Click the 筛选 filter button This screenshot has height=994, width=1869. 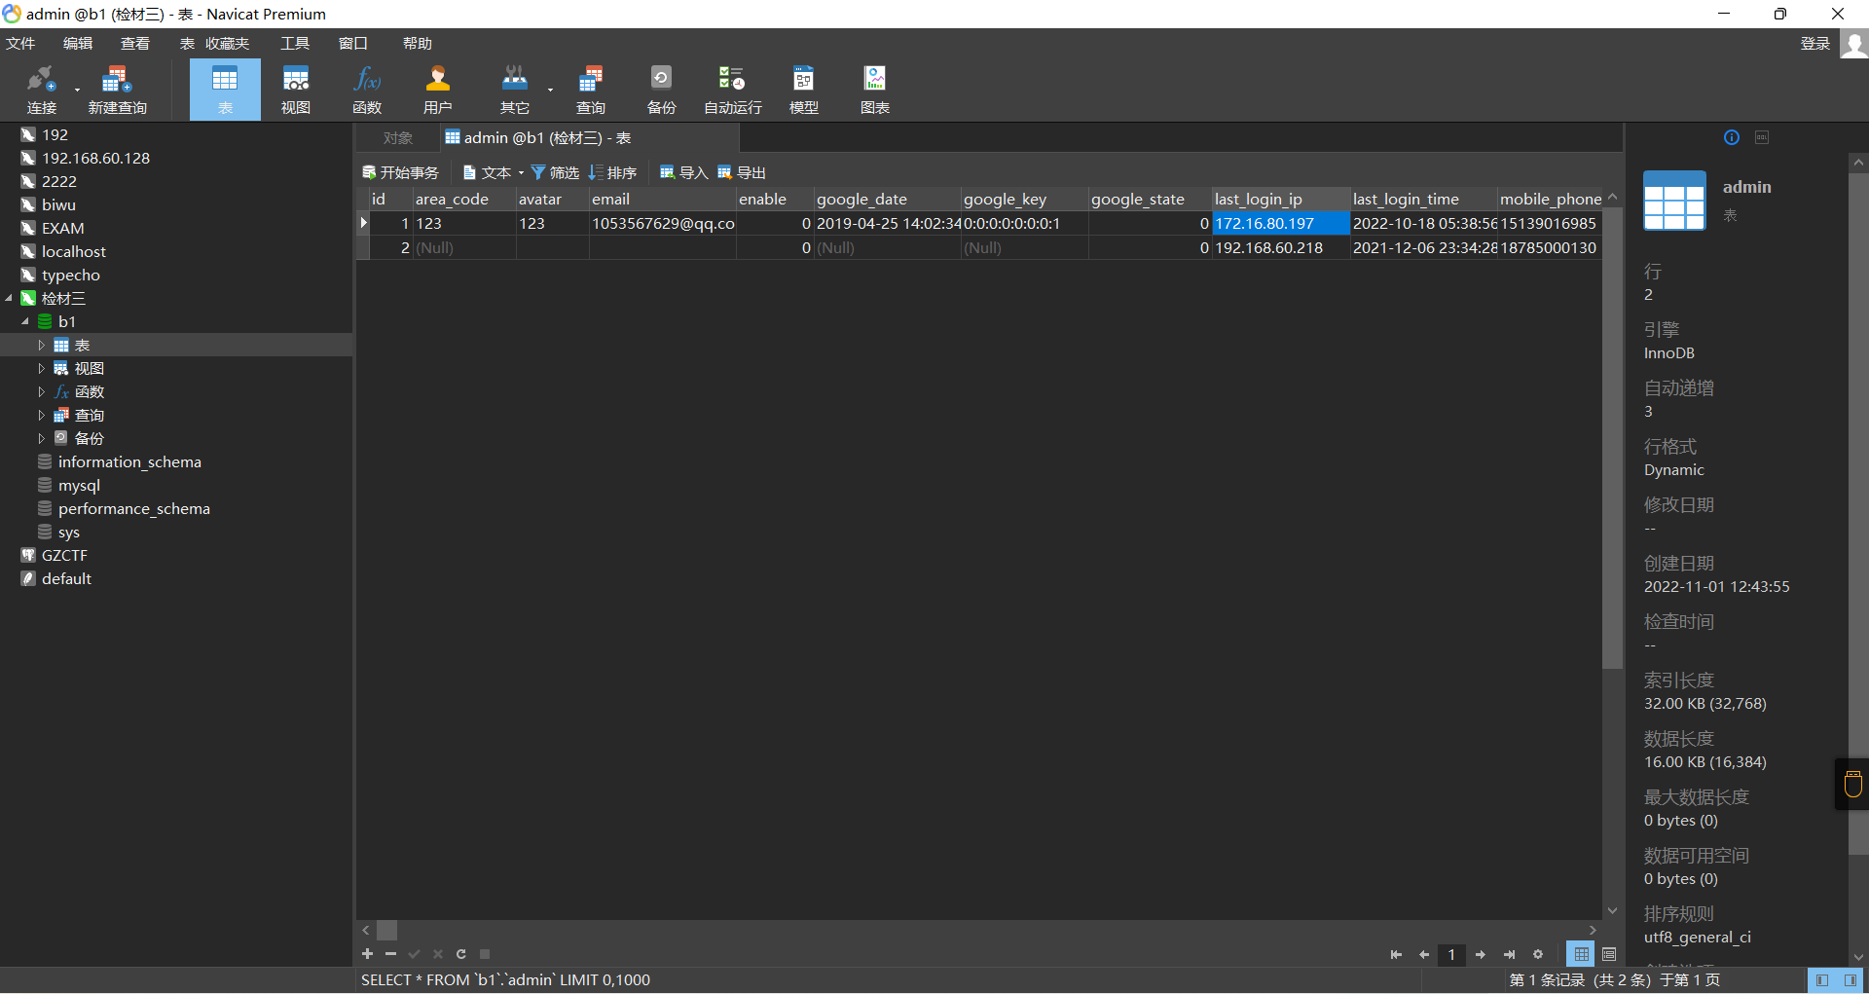(x=555, y=172)
